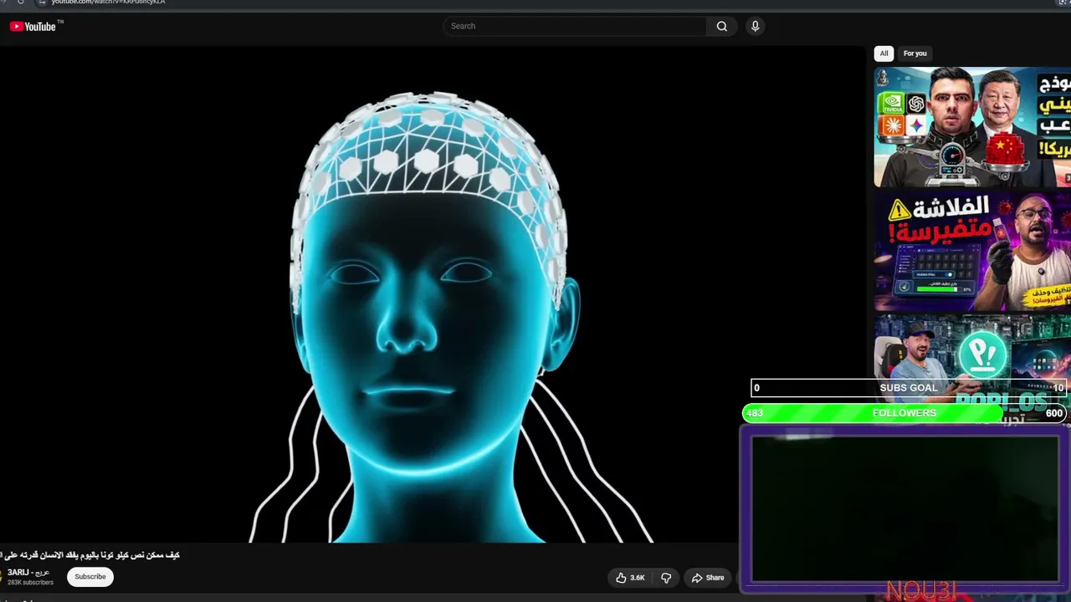Open the recommended video with the balance scale thumbnail

coord(972,127)
